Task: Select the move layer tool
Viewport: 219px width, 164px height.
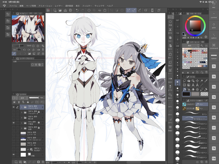Action: point(197,81)
